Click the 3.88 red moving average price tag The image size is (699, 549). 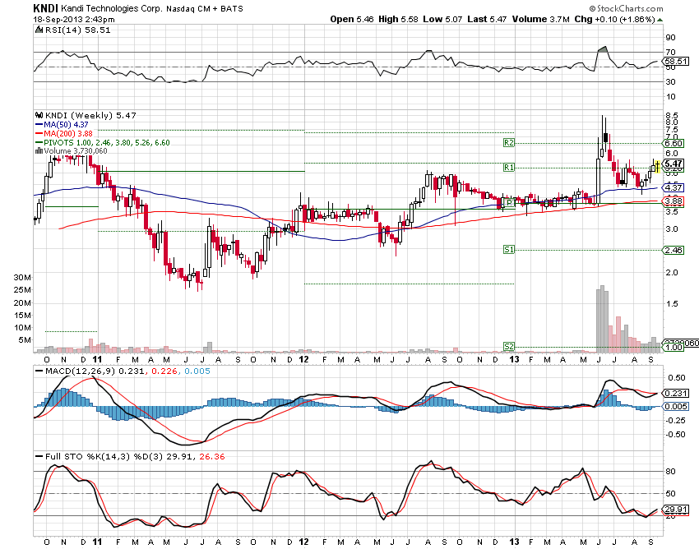point(674,201)
